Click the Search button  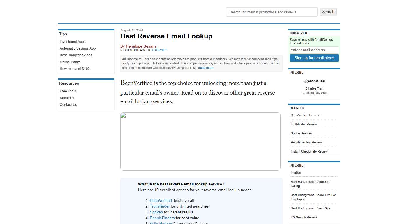328,12
